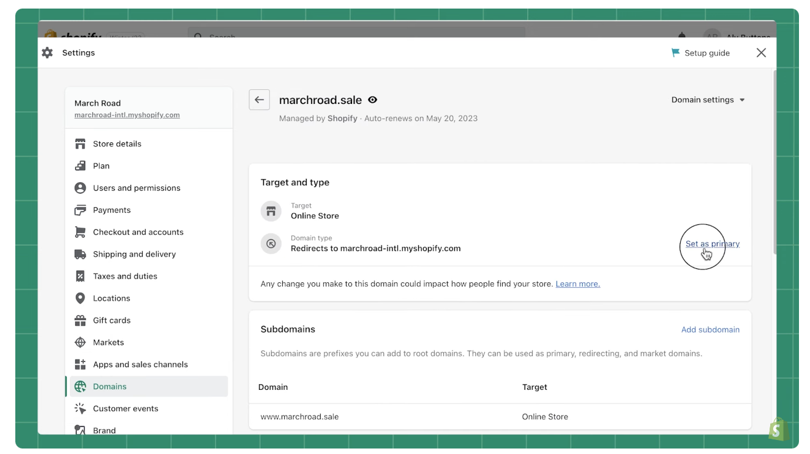This screenshot has width=810, height=454.
Task: Open the Markets settings page
Action: (x=108, y=342)
